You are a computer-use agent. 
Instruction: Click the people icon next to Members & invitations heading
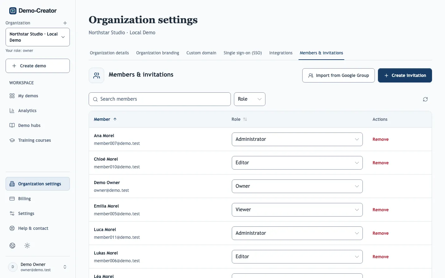click(96, 75)
